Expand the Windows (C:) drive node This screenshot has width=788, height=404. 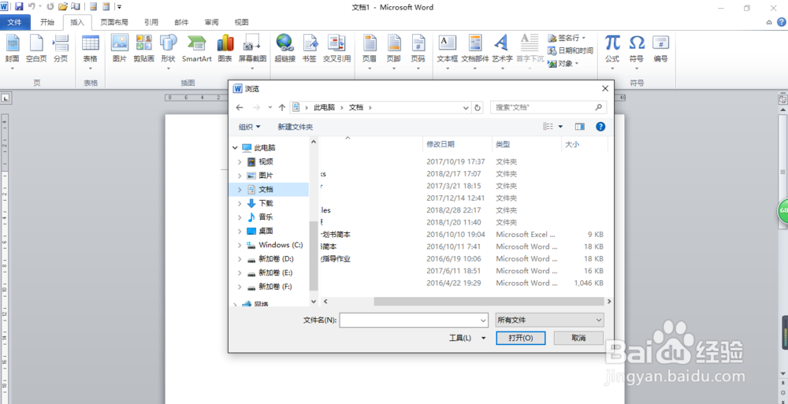pos(240,245)
